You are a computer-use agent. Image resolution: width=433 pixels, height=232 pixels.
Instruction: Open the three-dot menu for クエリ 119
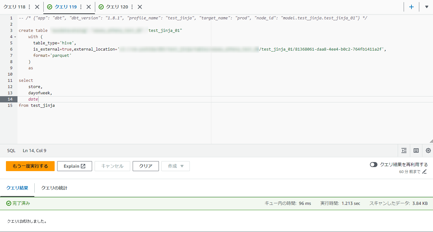point(81,7)
